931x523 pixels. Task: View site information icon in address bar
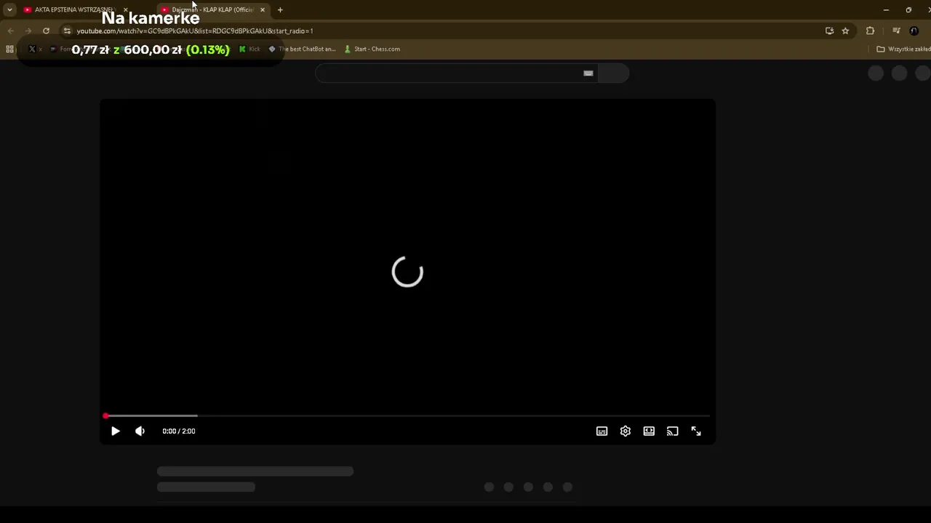67,31
